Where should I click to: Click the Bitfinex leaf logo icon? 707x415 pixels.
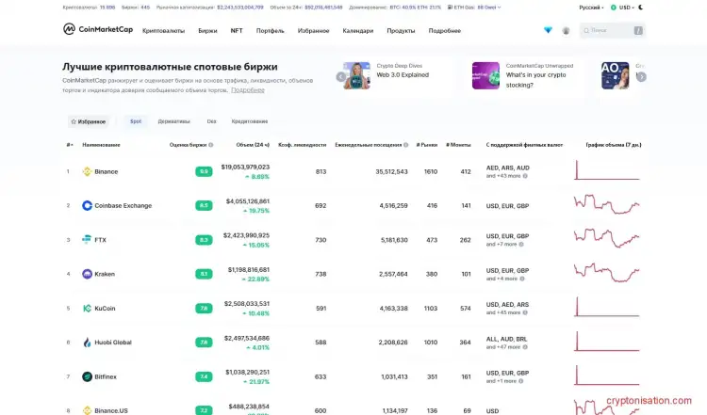[x=87, y=376]
